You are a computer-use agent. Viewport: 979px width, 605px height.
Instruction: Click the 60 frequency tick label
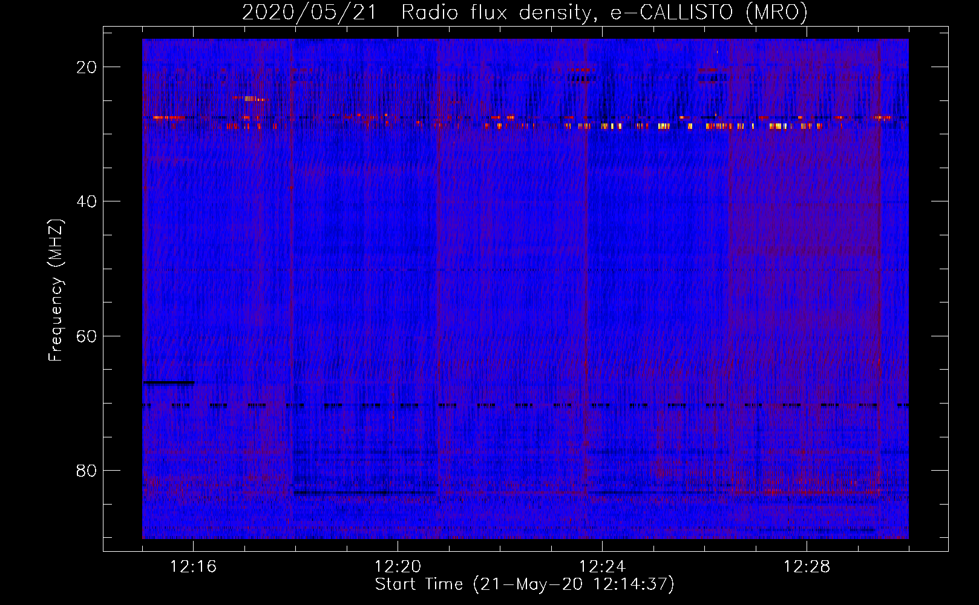tap(87, 336)
